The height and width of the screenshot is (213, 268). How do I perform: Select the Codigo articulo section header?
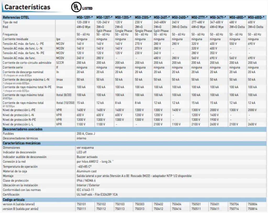pos(14,200)
